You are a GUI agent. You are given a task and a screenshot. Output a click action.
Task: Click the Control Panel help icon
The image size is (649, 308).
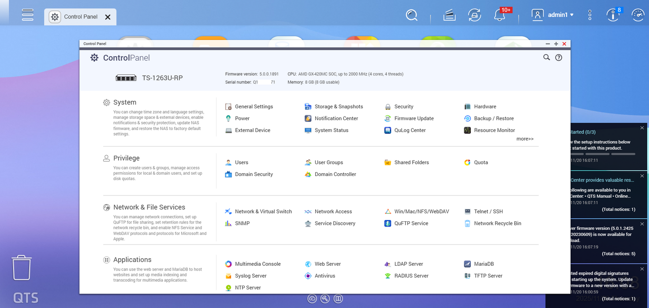[x=559, y=58]
